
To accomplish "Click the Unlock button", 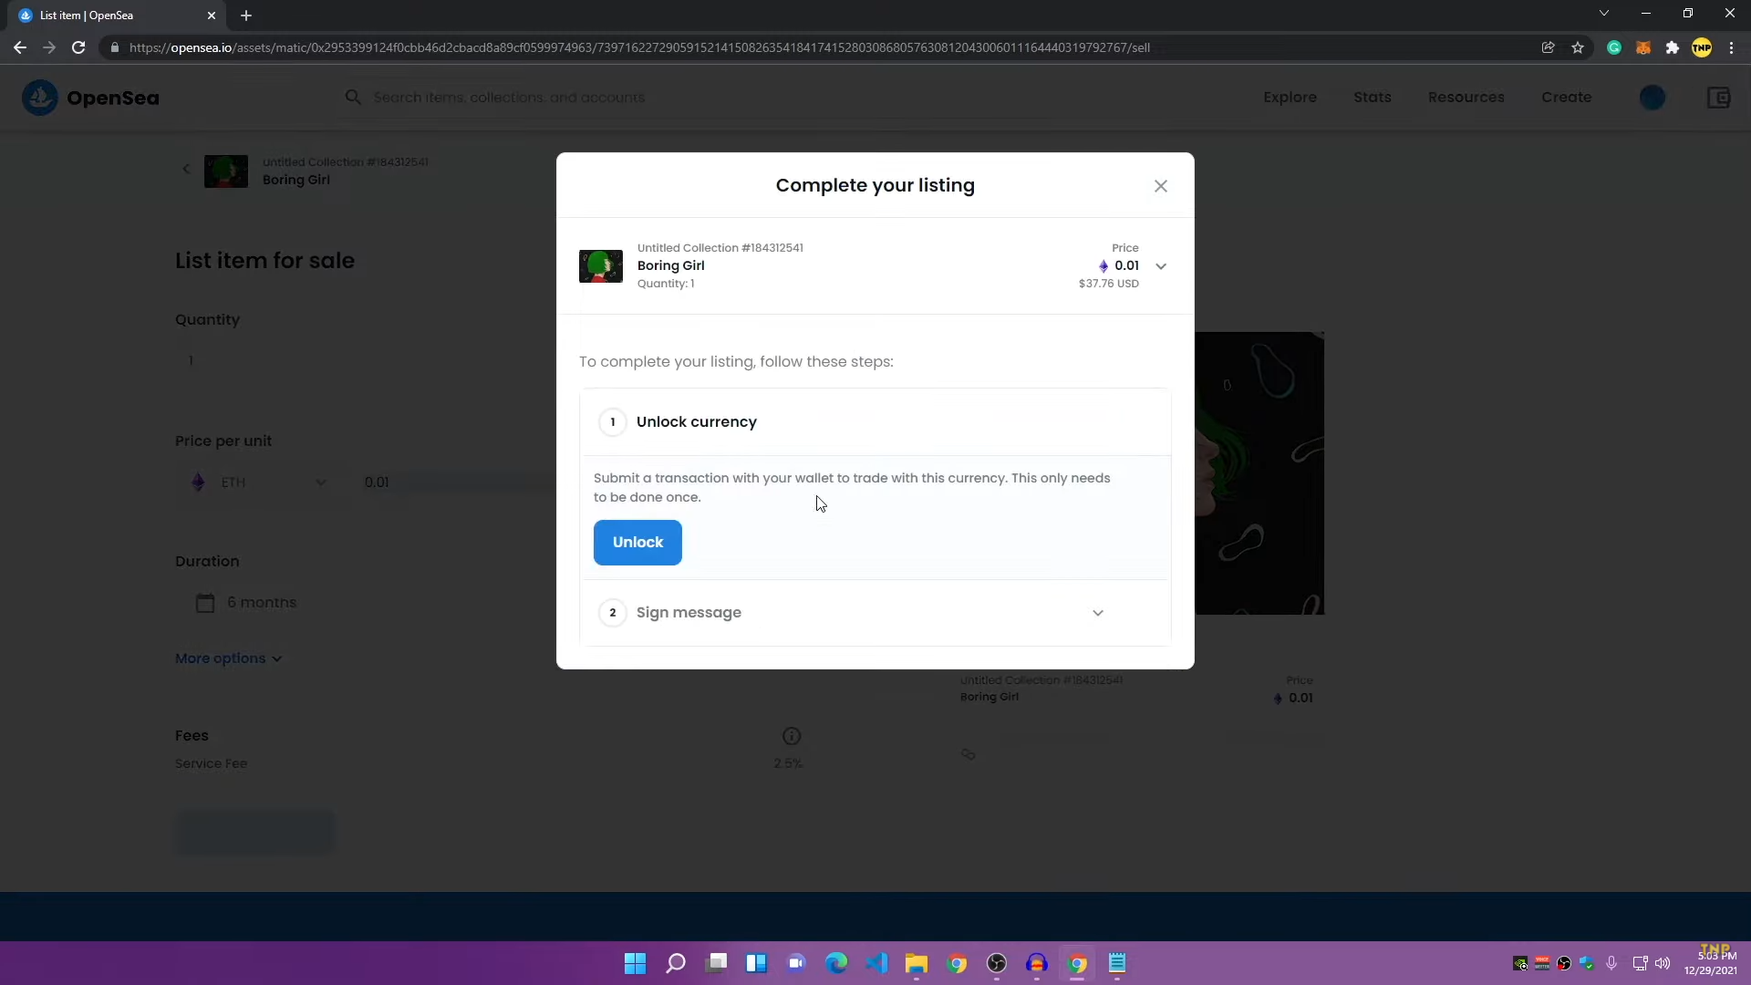I will (x=637, y=543).
